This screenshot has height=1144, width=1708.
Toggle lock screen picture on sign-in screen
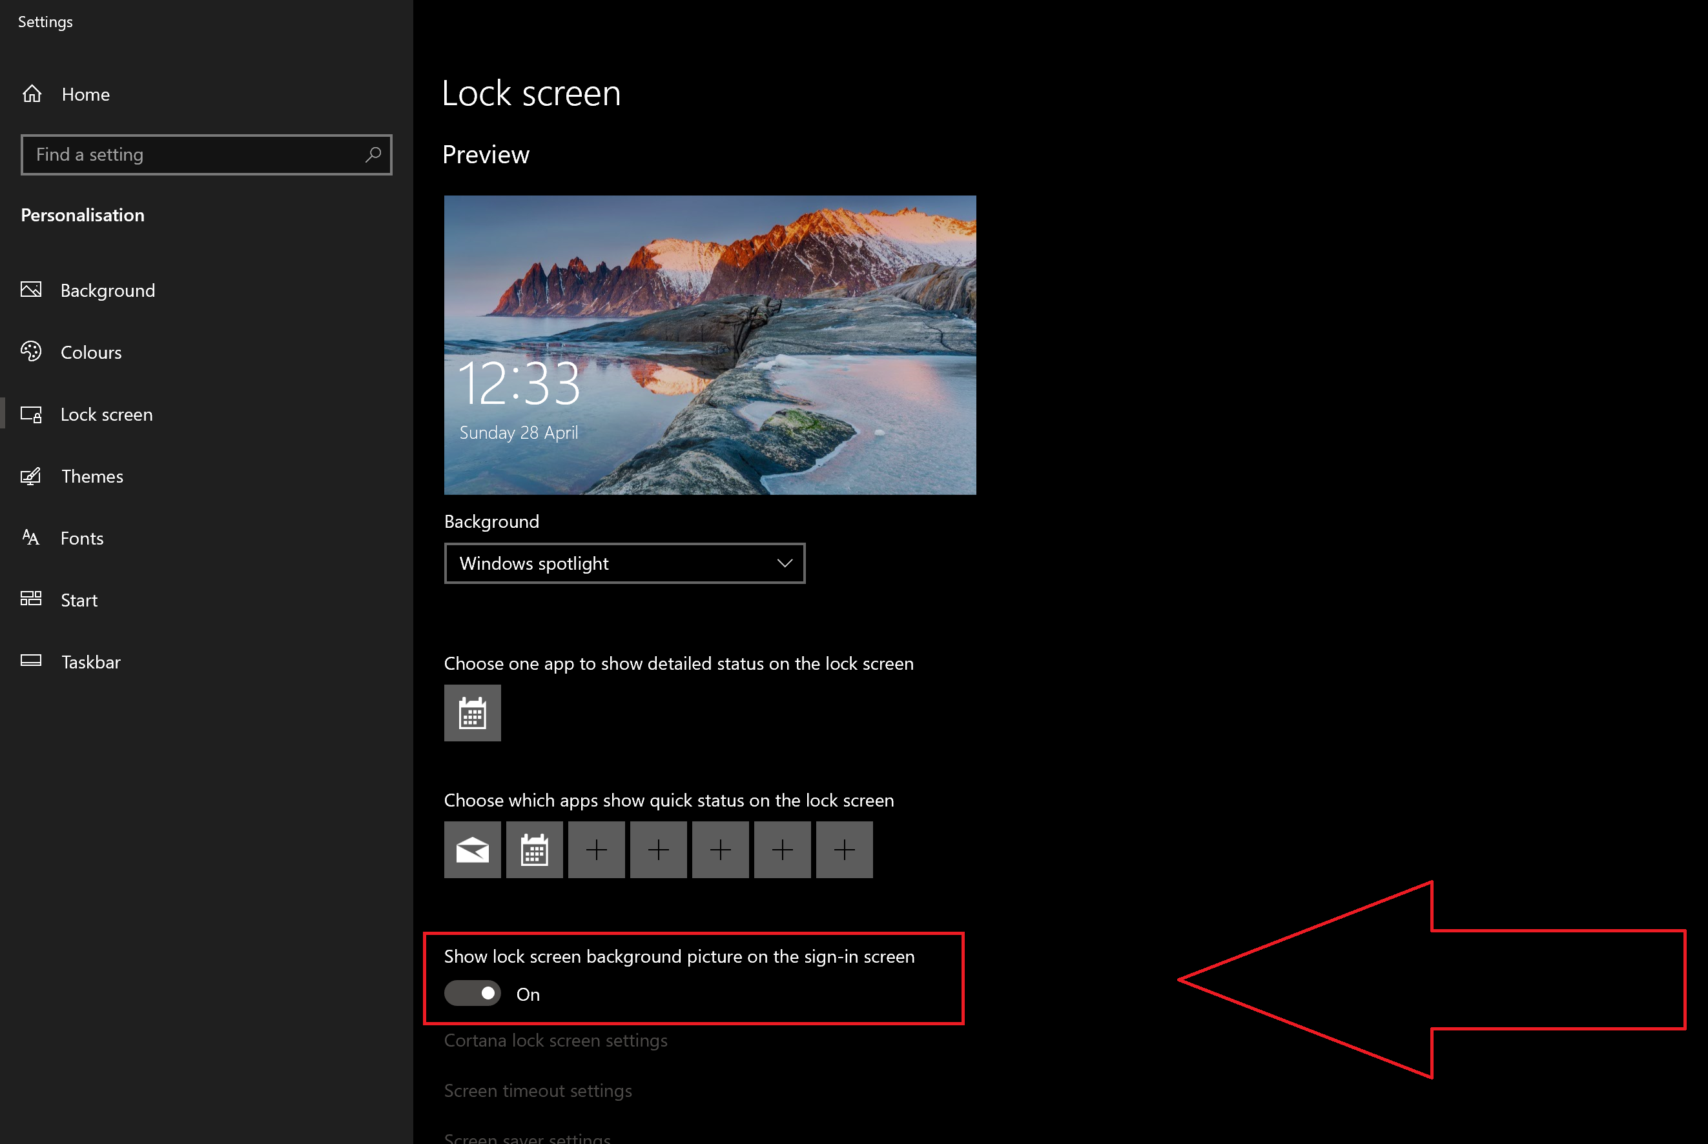(x=473, y=994)
